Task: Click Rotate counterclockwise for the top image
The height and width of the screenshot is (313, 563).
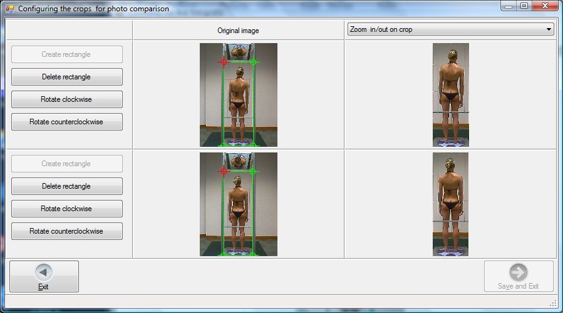Action: [67, 122]
